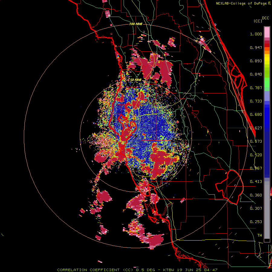Select the 0.787 scale value
Screen dimensions: 272x272
pos(256,88)
